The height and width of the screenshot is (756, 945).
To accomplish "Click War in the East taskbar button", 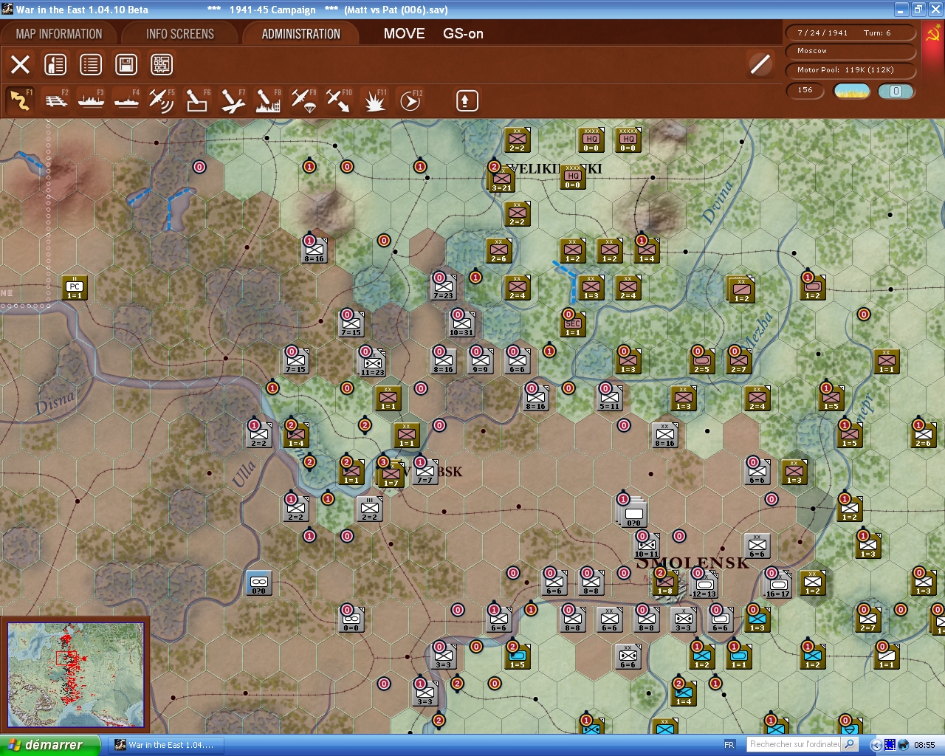I will (168, 745).
